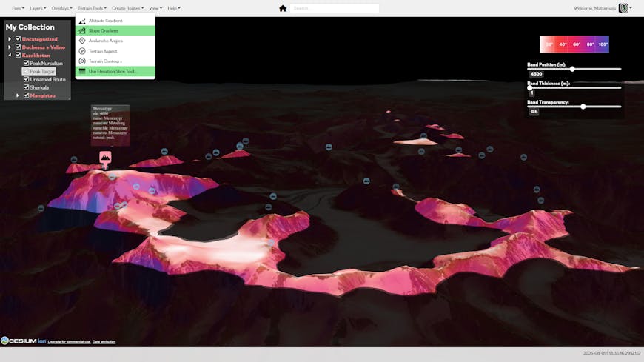The height and width of the screenshot is (362, 644).
Task: Click the pink Mensuzyr peak pin marker
Action: pos(105,159)
